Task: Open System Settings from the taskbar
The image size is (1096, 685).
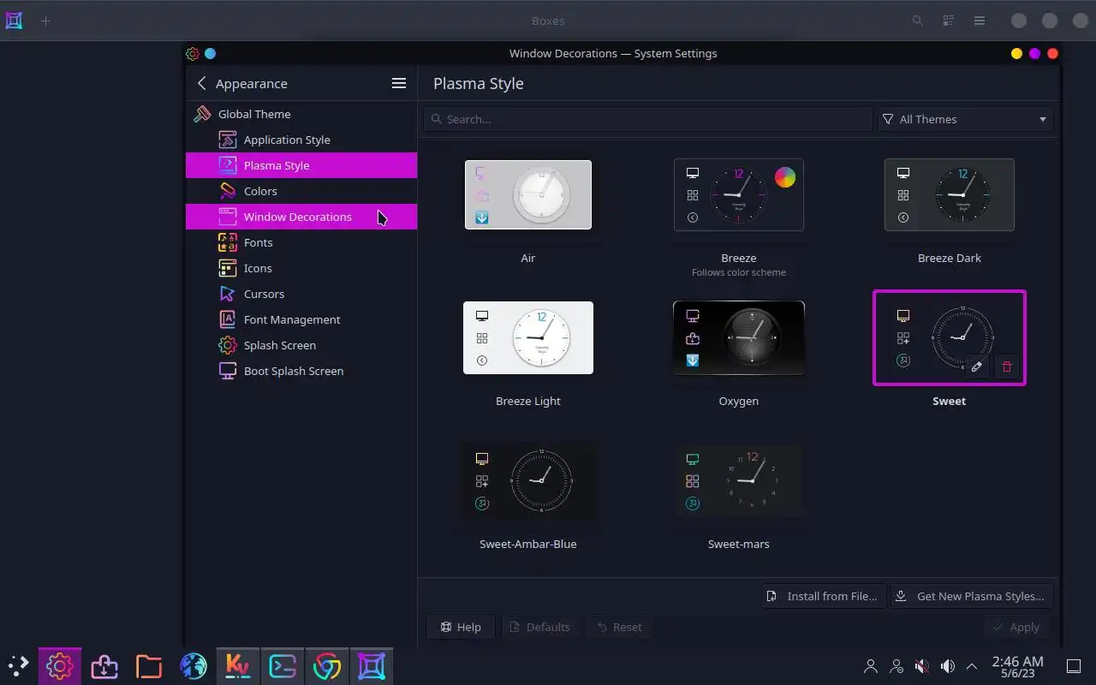Action: tap(60, 666)
